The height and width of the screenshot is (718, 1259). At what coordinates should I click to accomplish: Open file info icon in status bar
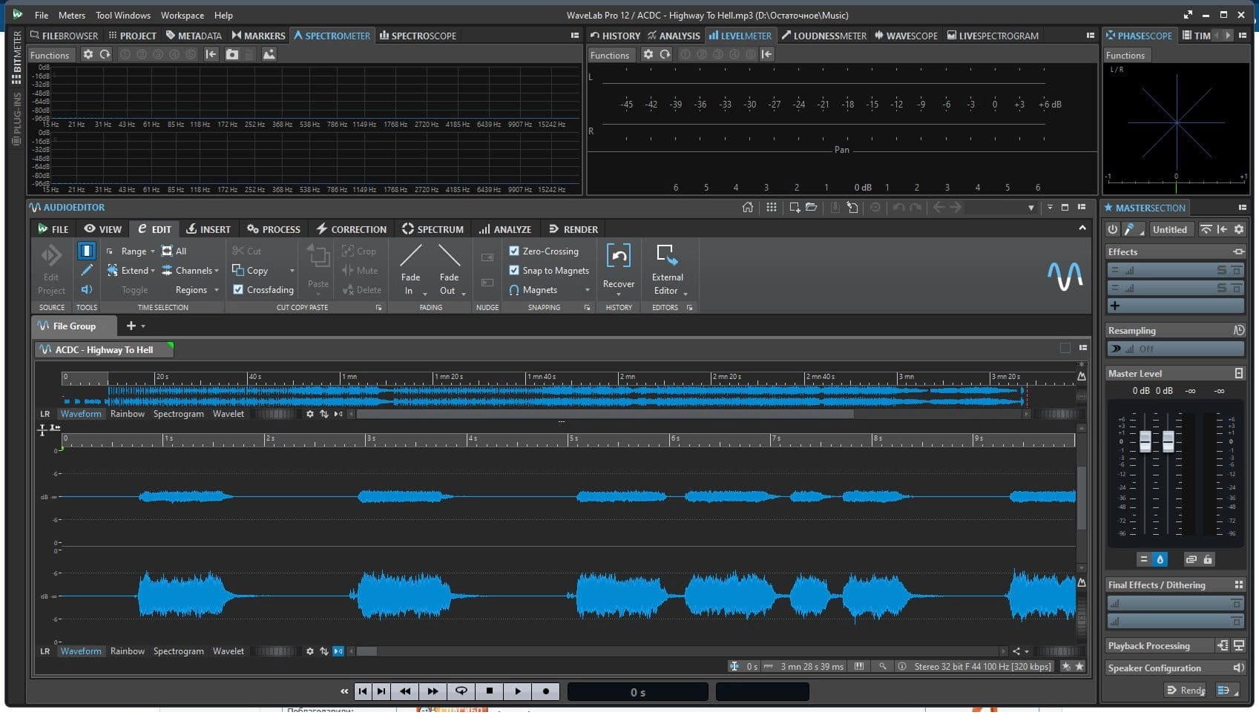coord(902,667)
